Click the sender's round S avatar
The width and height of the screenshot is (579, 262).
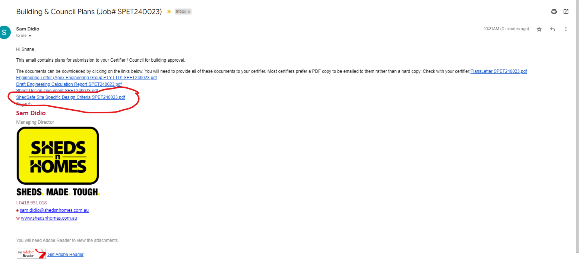[4, 32]
